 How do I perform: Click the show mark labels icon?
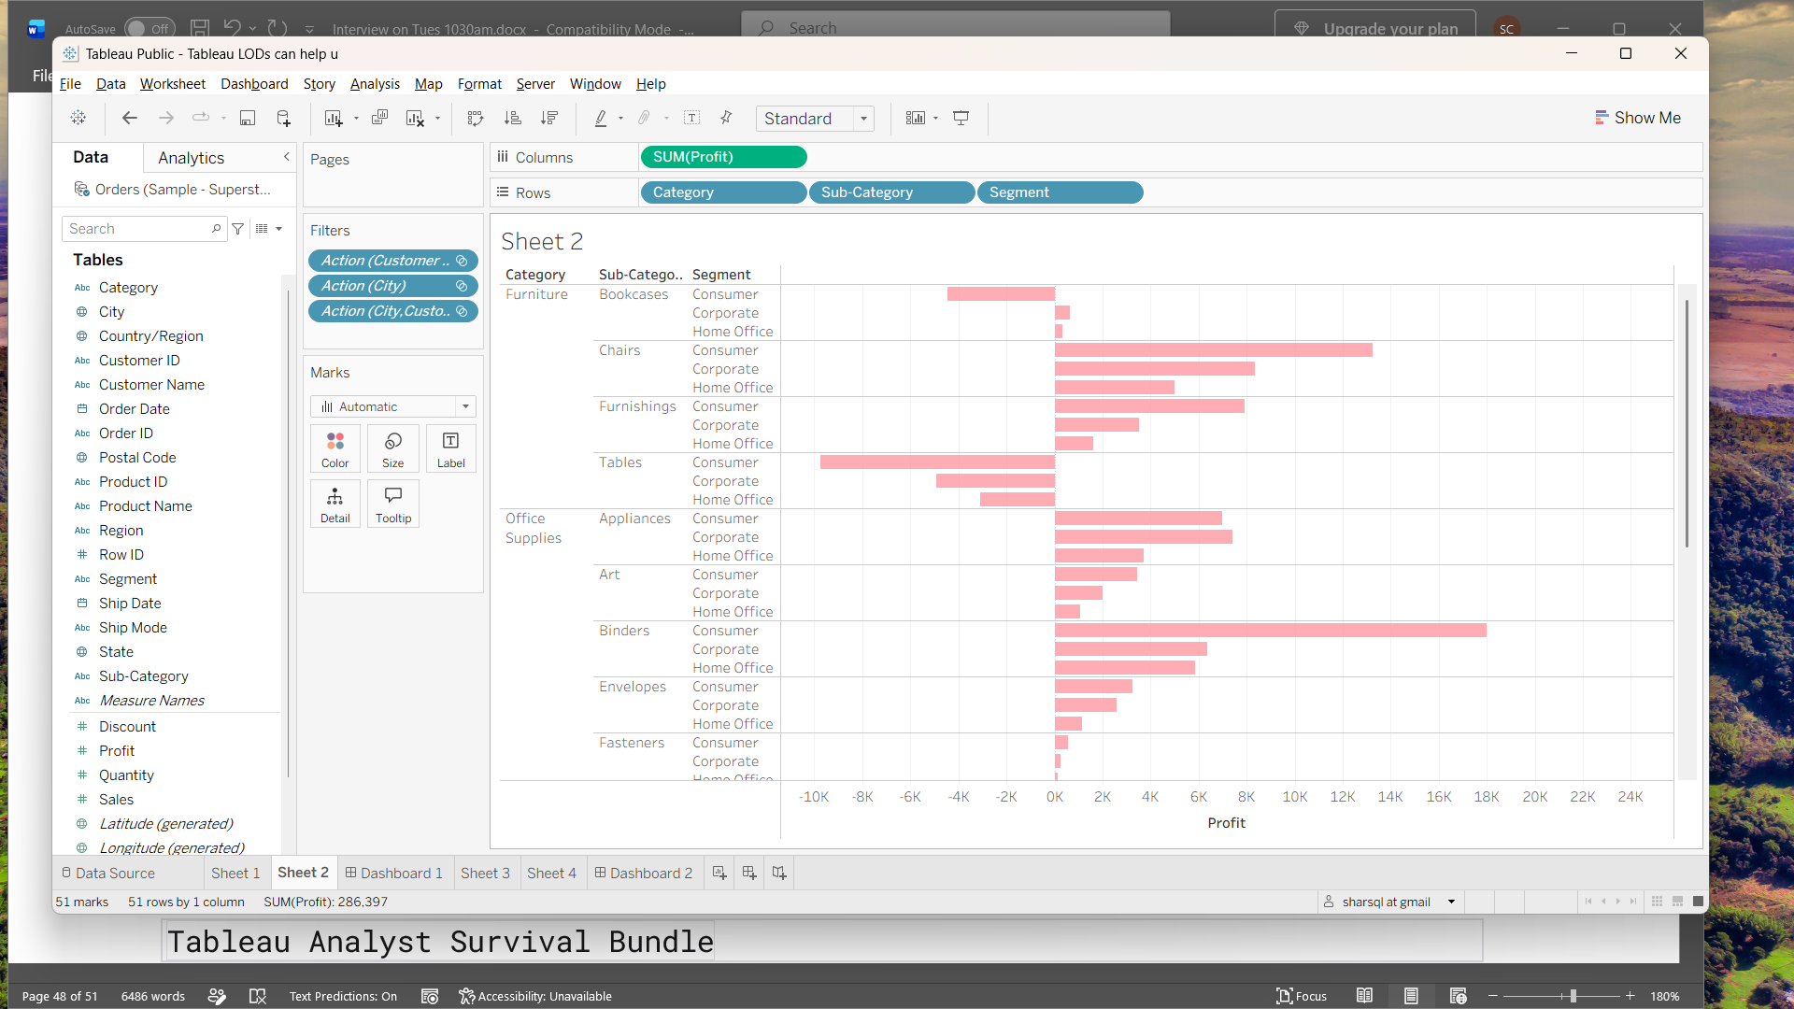coord(692,118)
